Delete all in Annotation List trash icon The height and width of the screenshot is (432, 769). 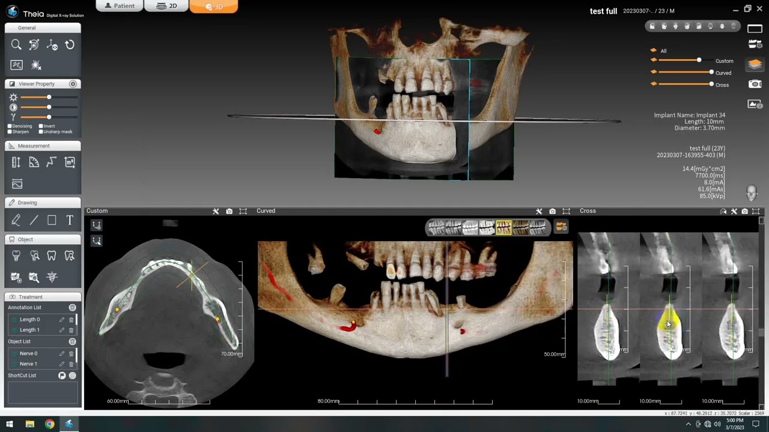(x=72, y=308)
